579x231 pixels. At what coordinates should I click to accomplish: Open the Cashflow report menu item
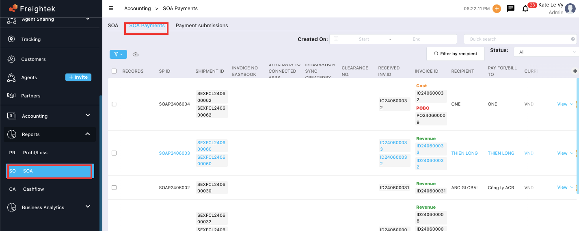49,189
